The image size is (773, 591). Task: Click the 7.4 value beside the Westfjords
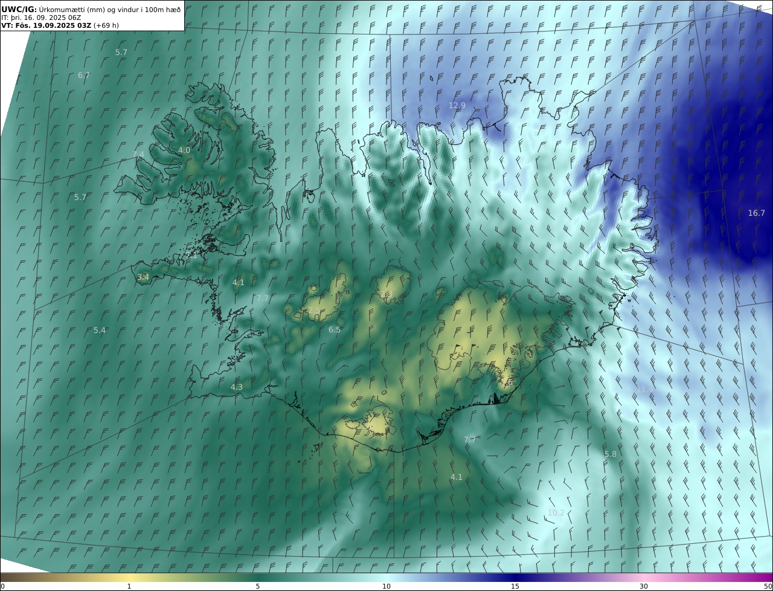click(138, 154)
